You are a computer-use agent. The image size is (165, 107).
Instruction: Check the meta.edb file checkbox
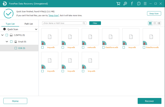coord(83,47)
